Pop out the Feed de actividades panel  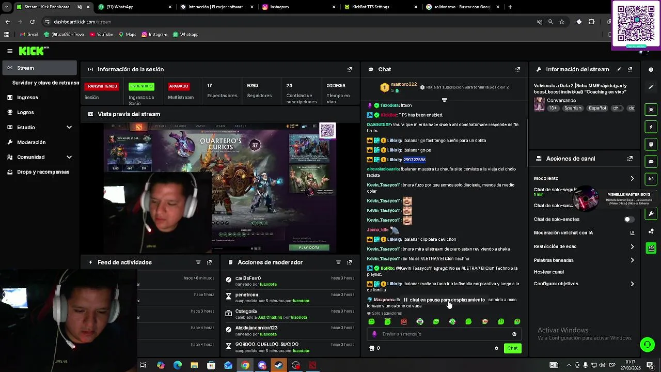(209, 262)
